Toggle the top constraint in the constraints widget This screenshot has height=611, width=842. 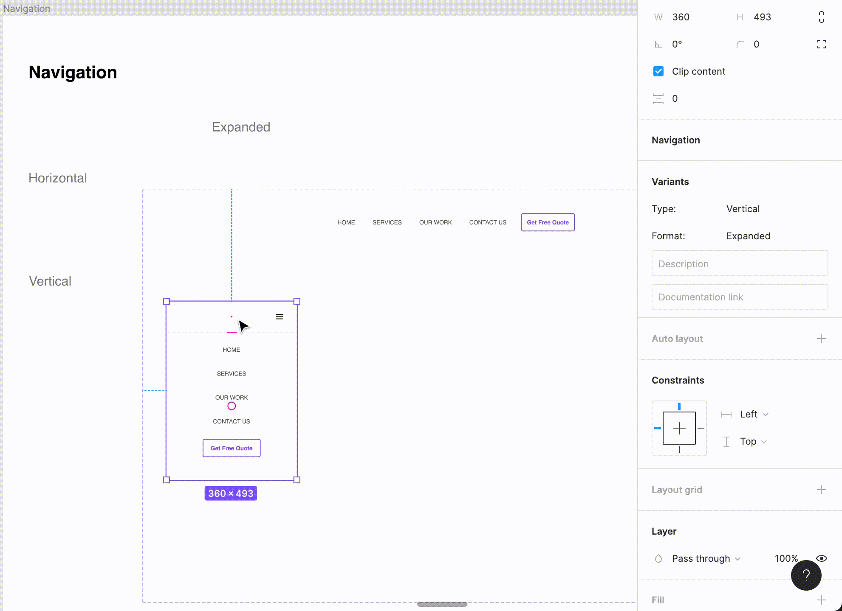tap(679, 406)
